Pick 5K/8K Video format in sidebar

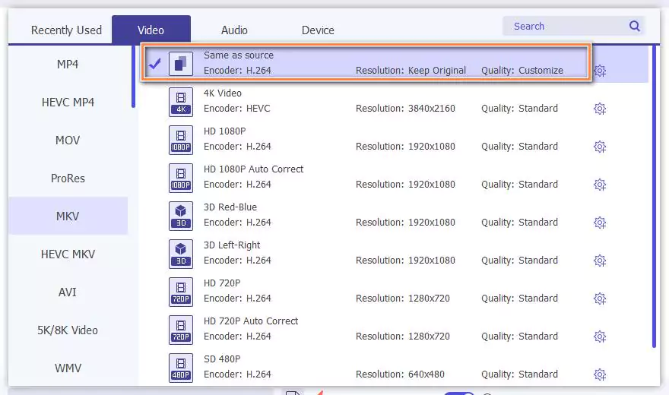(68, 330)
